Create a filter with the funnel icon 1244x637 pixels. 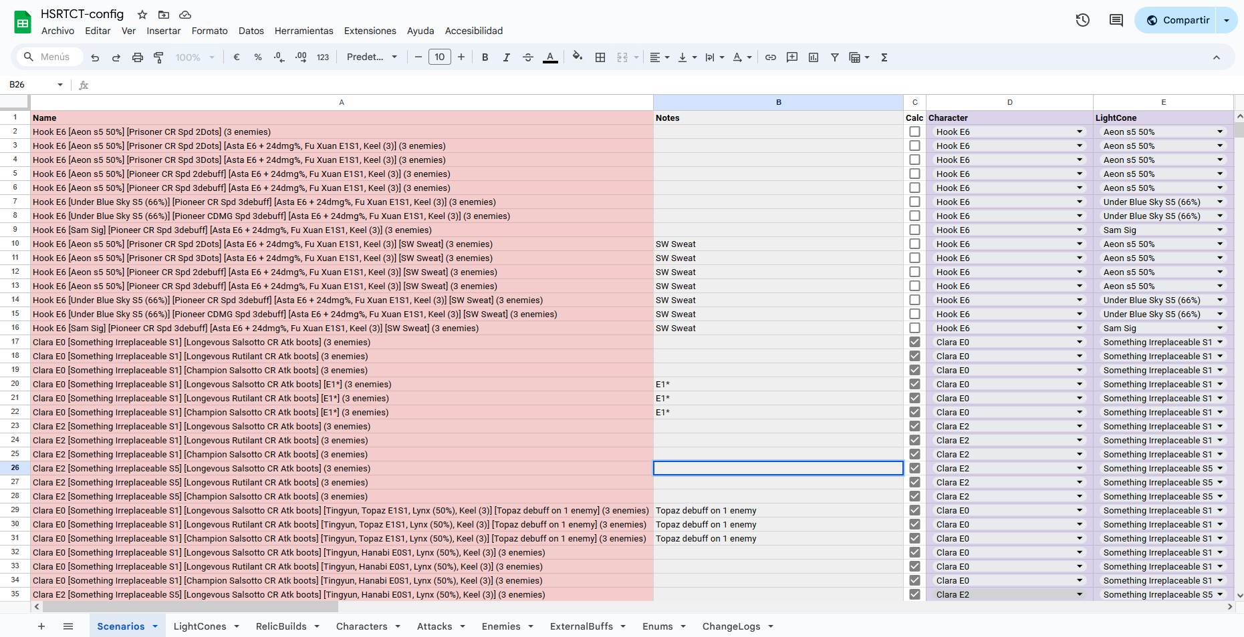coord(835,57)
